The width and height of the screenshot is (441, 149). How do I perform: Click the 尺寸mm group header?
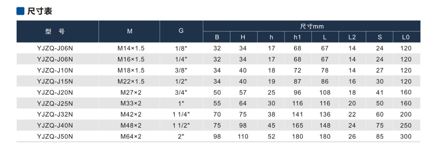tap(312, 26)
